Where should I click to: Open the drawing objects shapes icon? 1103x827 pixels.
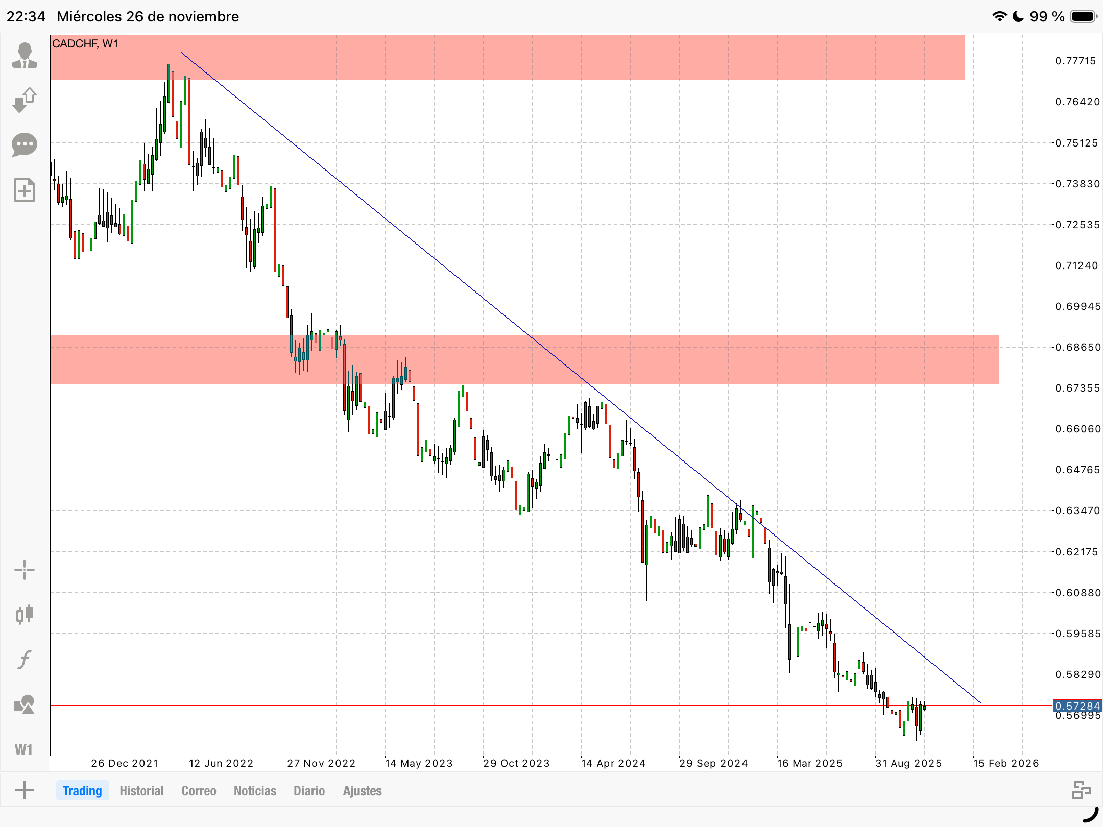24,704
